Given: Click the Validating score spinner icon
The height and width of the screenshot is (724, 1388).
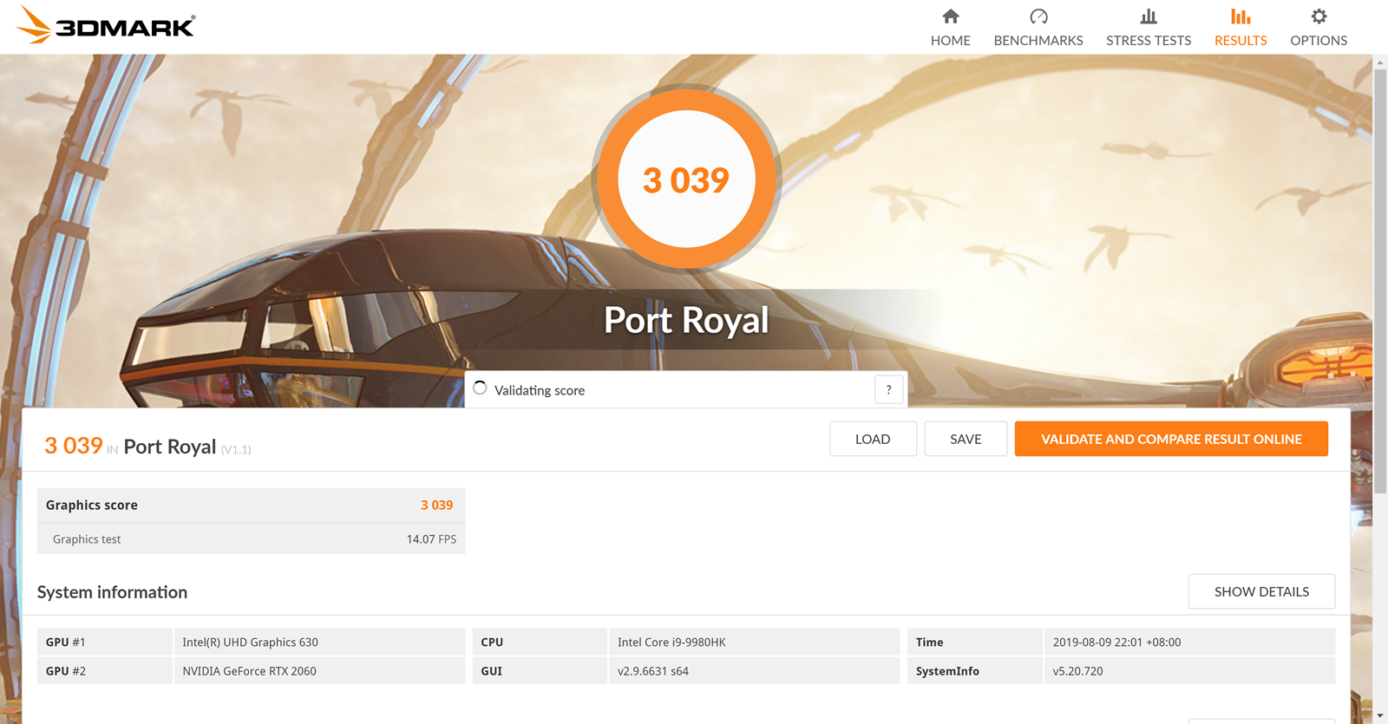Looking at the screenshot, I should [480, 388].
